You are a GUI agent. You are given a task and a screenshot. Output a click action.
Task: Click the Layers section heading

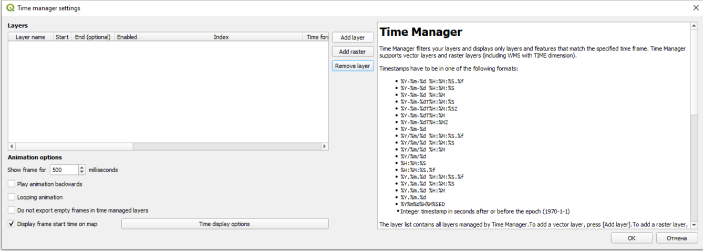click(x=18, y=25)
